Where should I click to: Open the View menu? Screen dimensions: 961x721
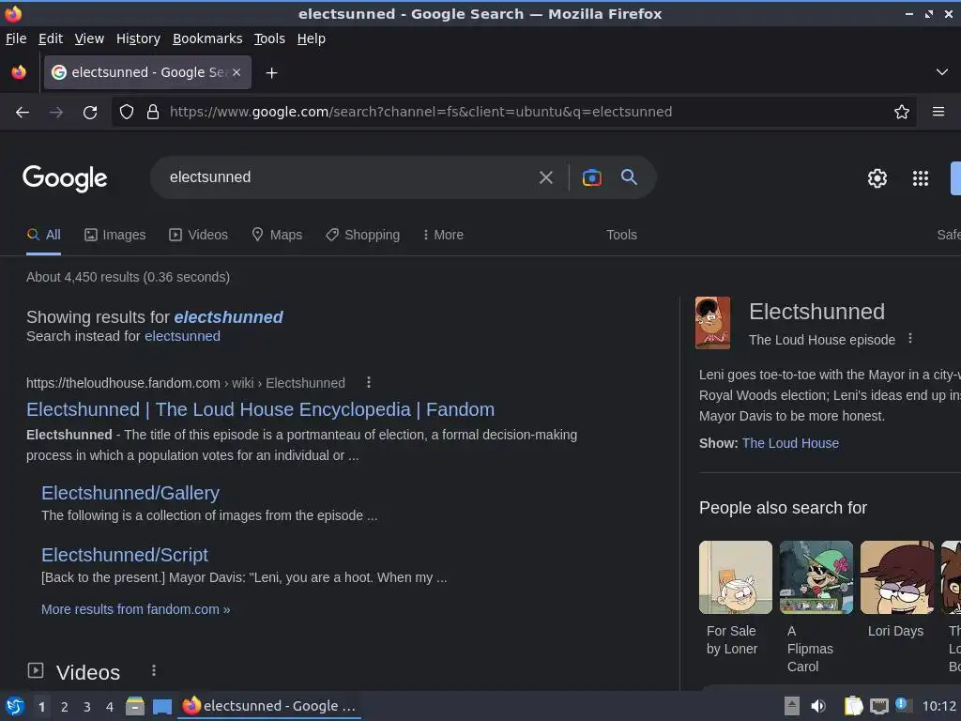coord(89,38)
